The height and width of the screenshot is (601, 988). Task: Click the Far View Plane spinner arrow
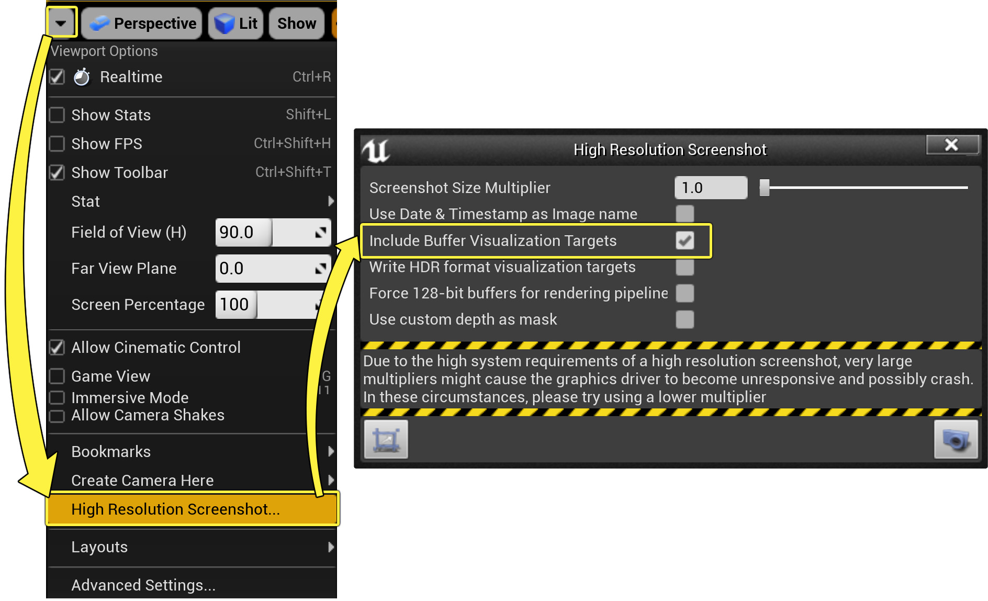pos(320,269)
